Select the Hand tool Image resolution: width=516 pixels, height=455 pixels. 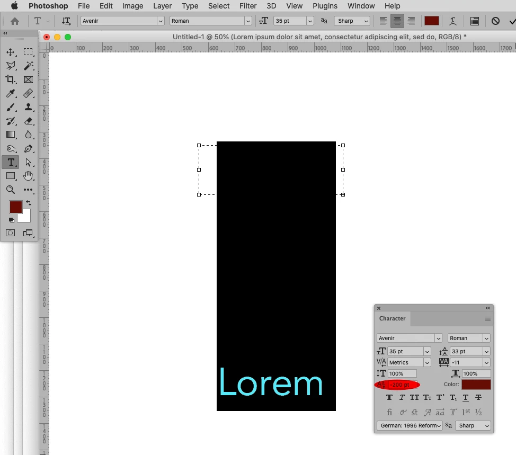28,176
